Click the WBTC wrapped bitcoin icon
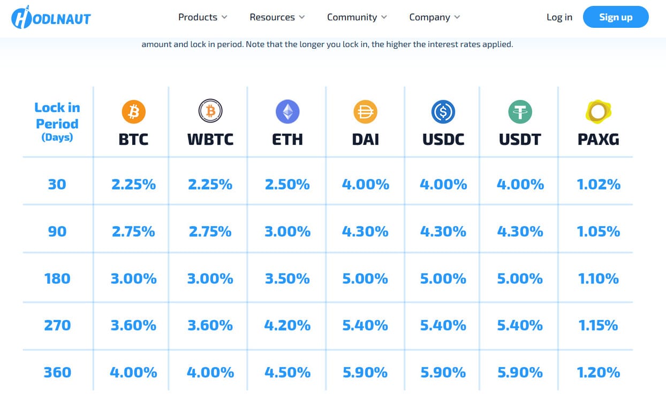 [210, 111]
